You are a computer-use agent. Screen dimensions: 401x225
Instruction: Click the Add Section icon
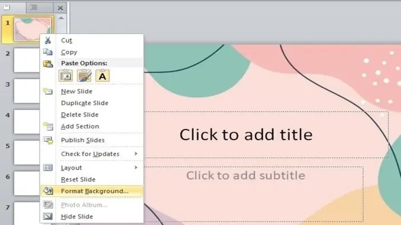tap(48, 126)
